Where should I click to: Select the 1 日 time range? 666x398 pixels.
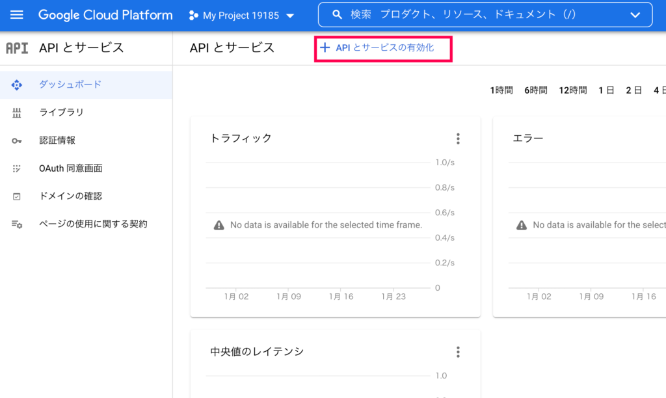(x=606, y=90)
